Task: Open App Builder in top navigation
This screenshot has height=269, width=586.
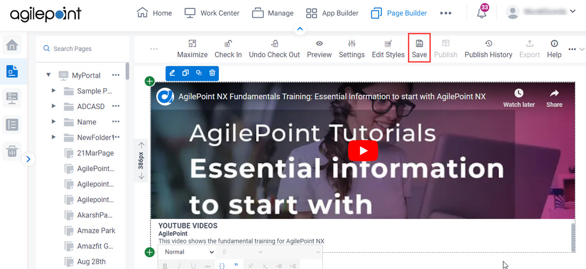Action: 332,13
